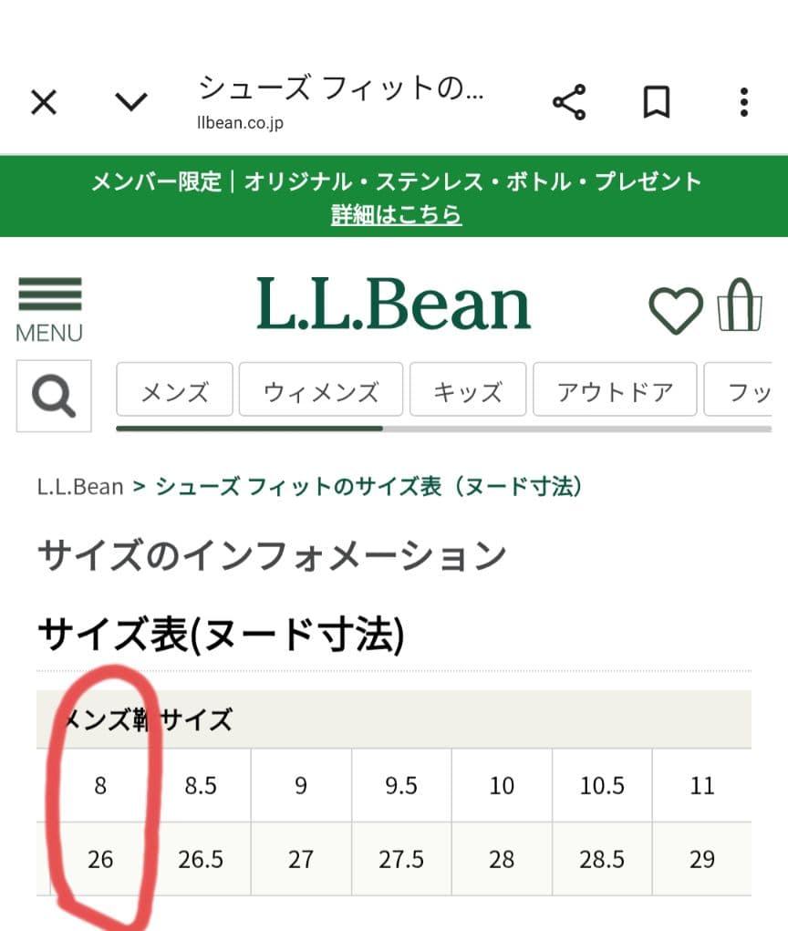Switch to the メンズ category tab
788x931 pixels.
tap(173, 390)
